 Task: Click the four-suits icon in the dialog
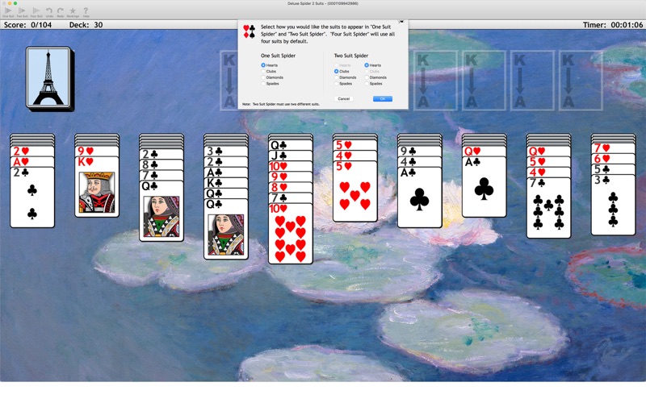249,31
